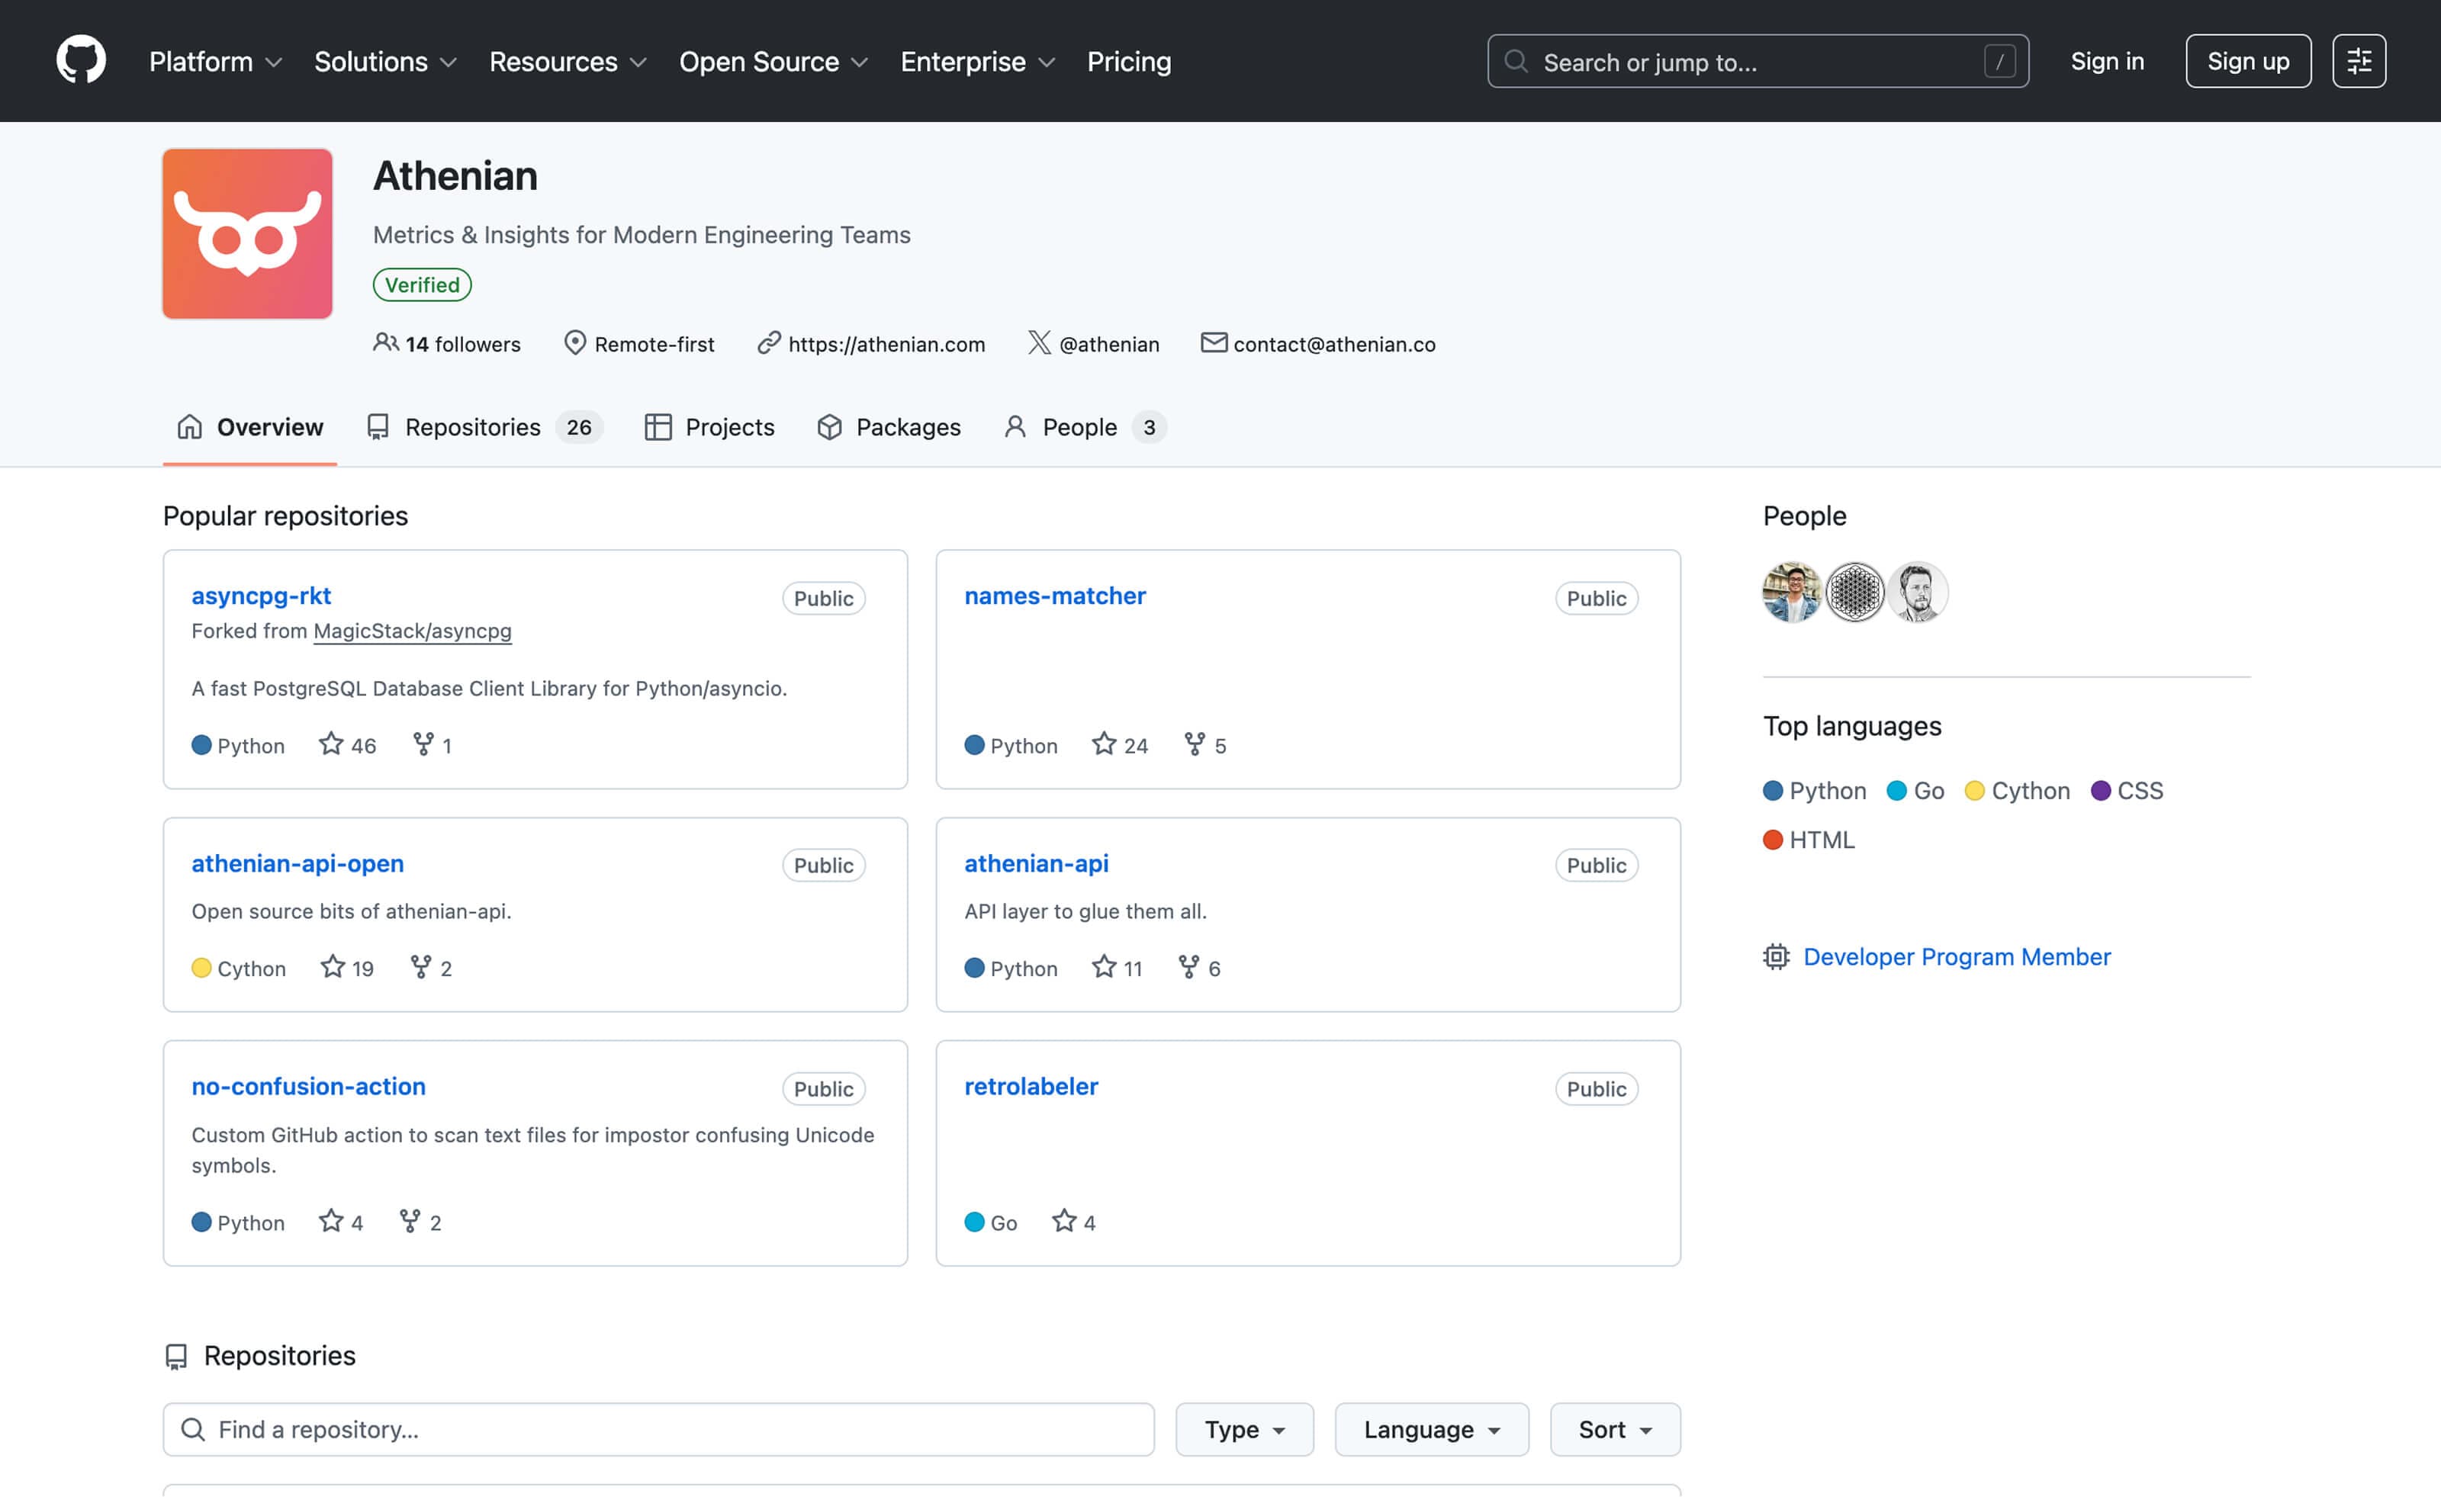Click the fork icon on asyncpg-rkt

[423, 744]
